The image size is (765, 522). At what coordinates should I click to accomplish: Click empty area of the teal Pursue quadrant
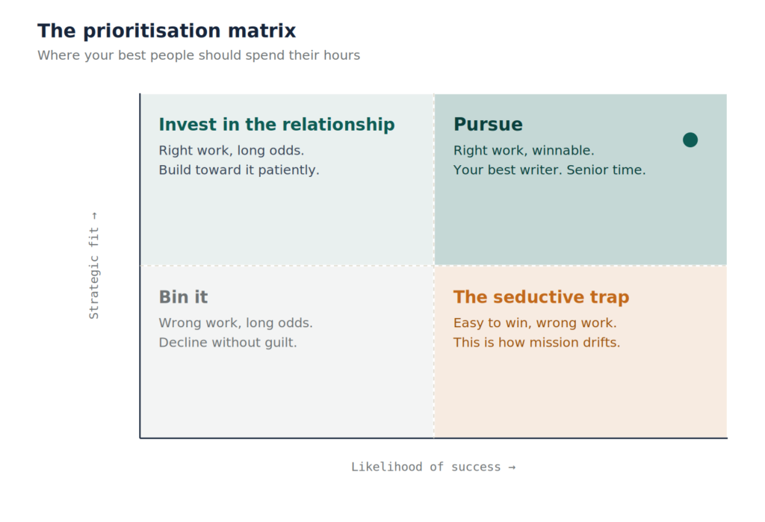point(580,222)
